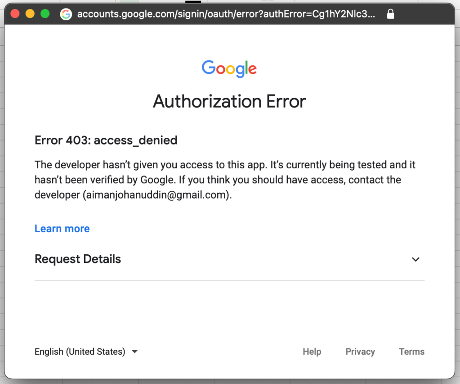The image size is (460, 384).
Task: Open the Terms link in the footer
Action: [411, 352]
